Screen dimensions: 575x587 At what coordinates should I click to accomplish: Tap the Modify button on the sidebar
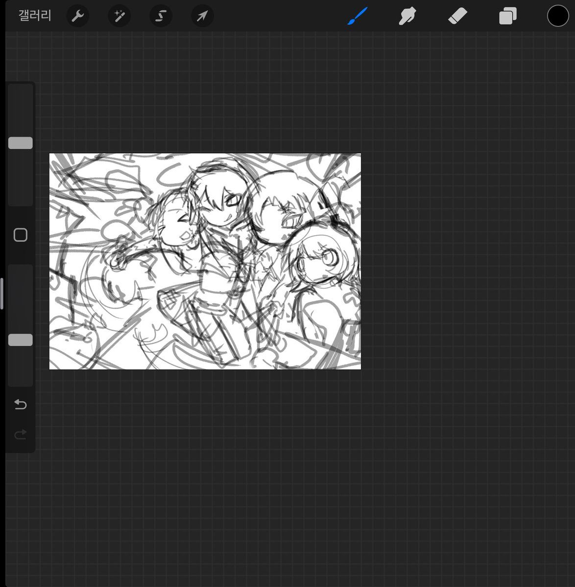click(20, 235)
